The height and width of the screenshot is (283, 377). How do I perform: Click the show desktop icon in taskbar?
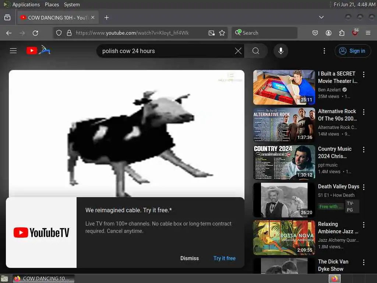tap(4, 279)
